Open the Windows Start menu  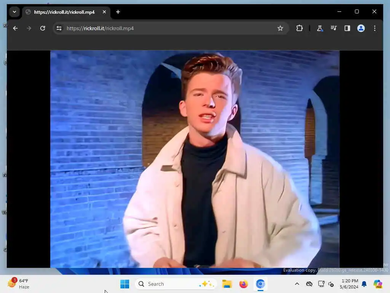point(125,284)
